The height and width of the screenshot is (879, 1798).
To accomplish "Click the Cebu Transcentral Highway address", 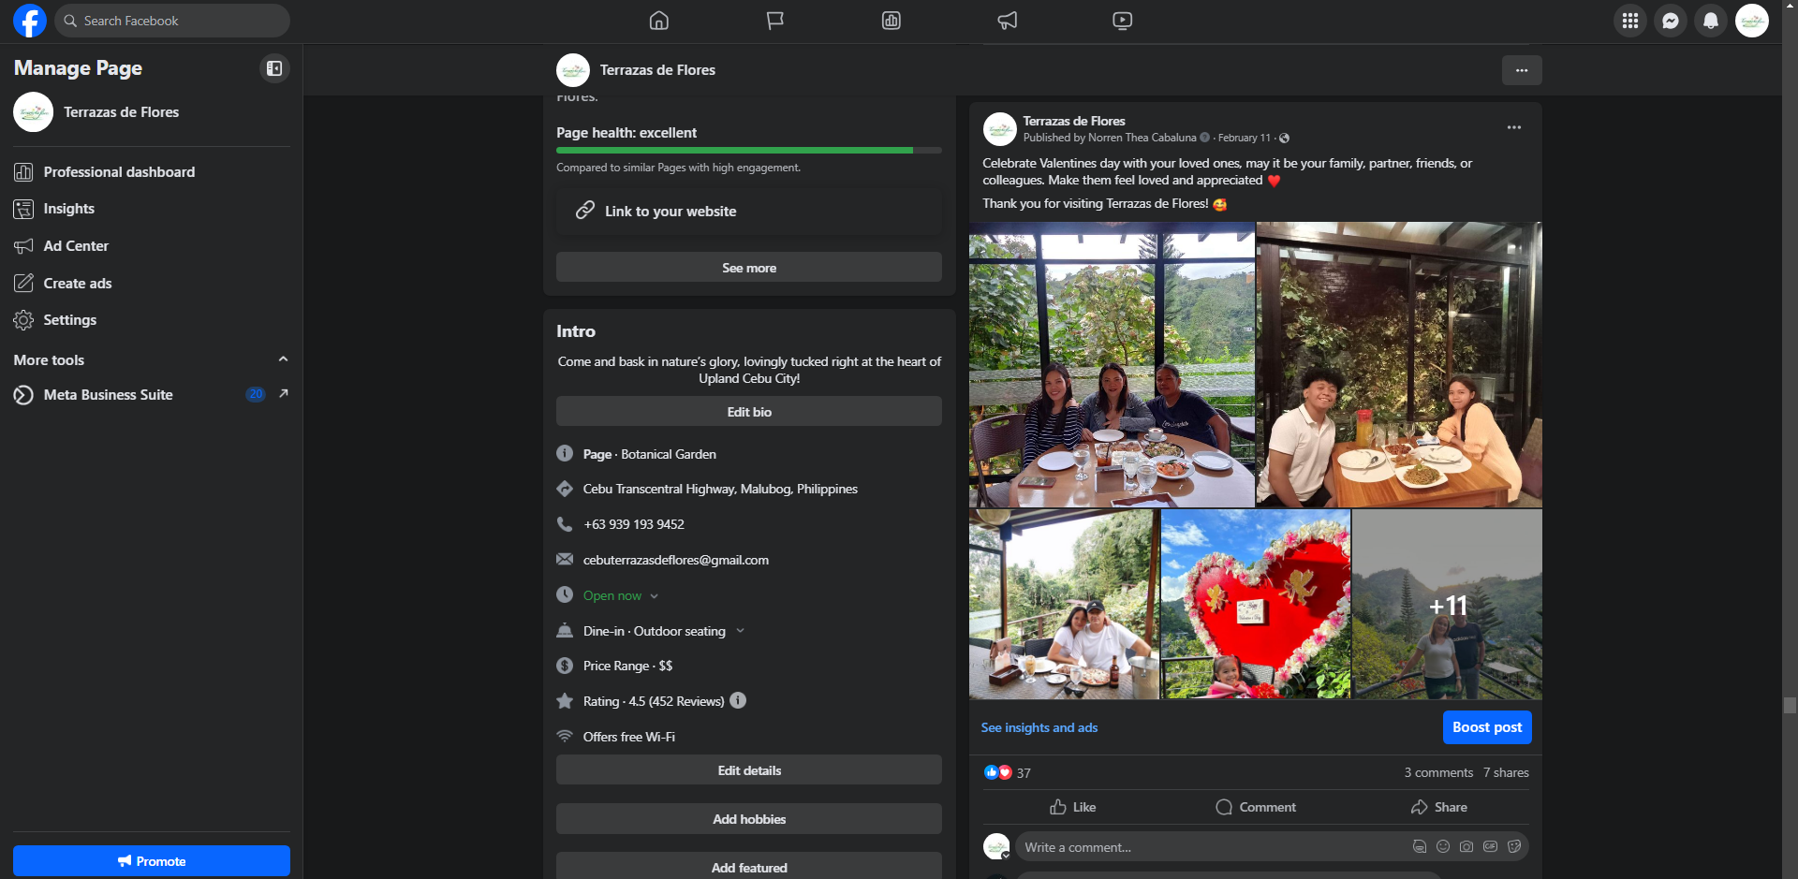I will point(720,489).
